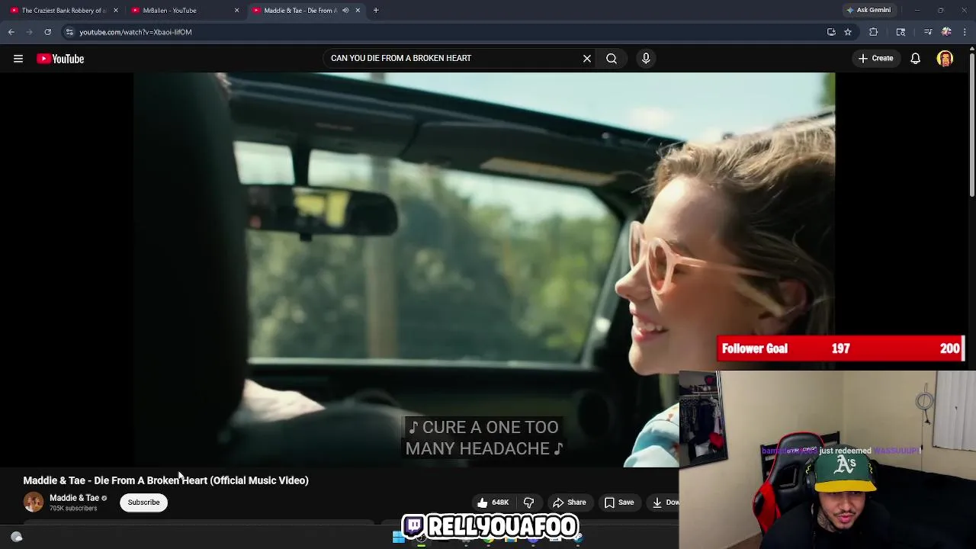Image resolution: width=976 pixels, height=549 pixels.
Task: Click the browser forward arrow
Action: [x=29, y=32]
